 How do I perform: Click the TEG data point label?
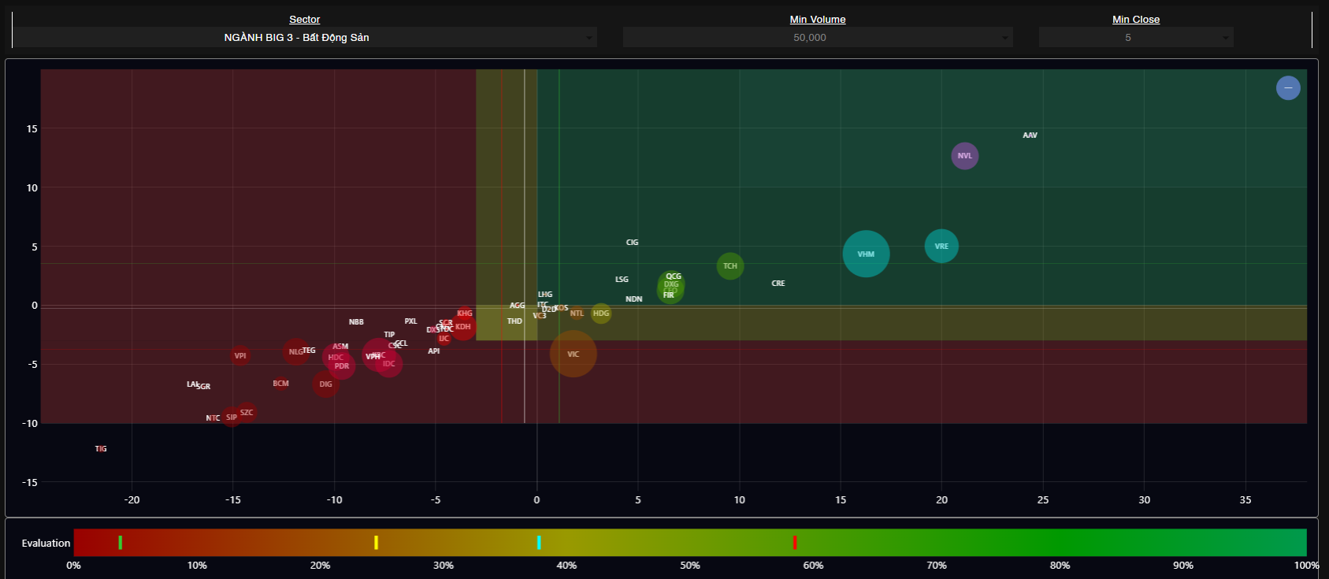tap(309, 351)
